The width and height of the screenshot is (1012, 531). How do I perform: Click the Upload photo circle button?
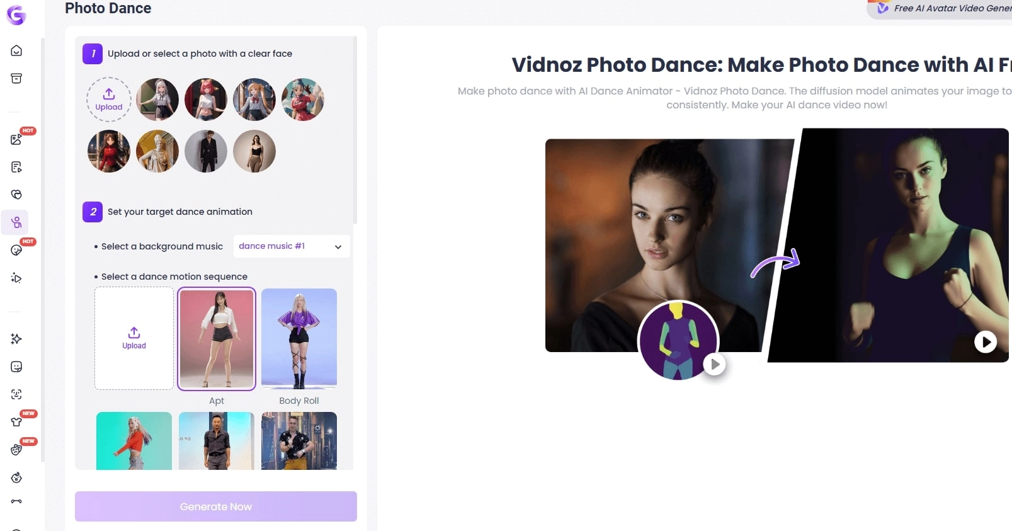coord(109,100)
